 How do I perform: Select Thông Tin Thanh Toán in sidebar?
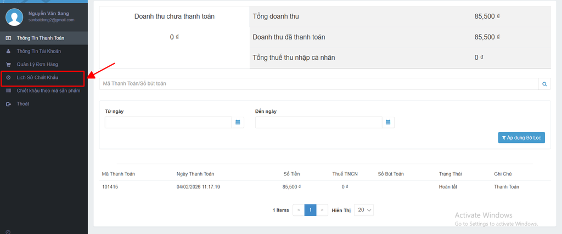point(40,38)
